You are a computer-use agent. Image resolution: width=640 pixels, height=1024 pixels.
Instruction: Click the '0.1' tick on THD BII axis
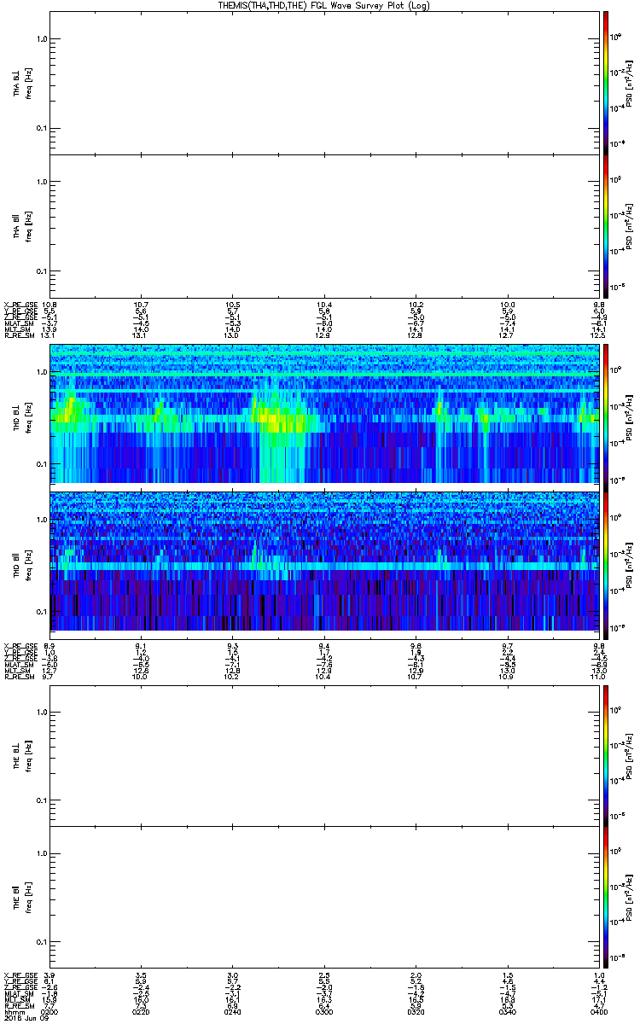41,611
